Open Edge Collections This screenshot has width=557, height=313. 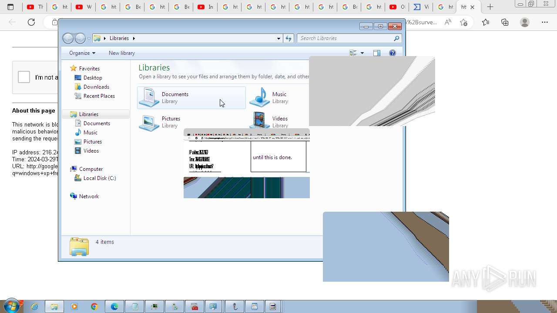[x=505, y=22]
